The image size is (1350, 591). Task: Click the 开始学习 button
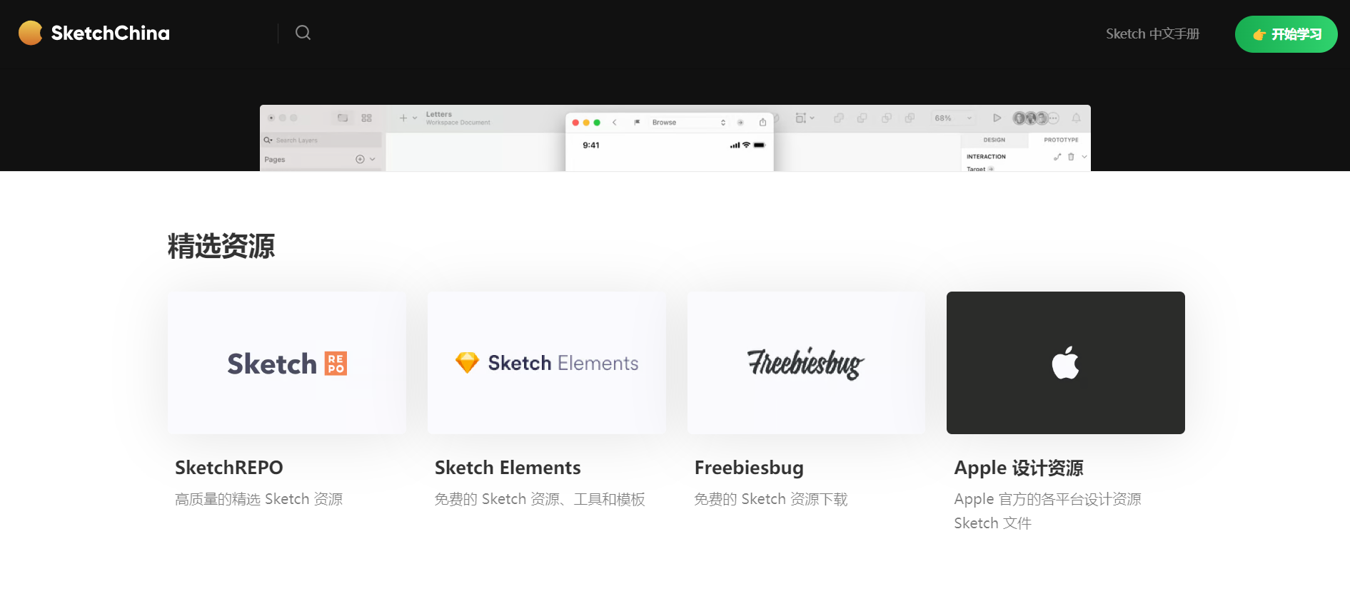pyautogui.click(x=1286, y=34)
